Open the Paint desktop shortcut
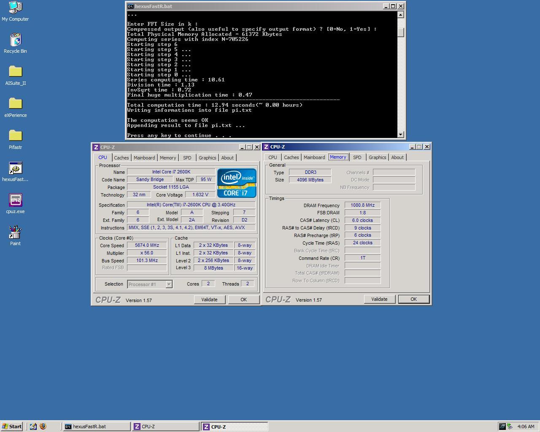540x432 pixels. (x=15, y=232)
